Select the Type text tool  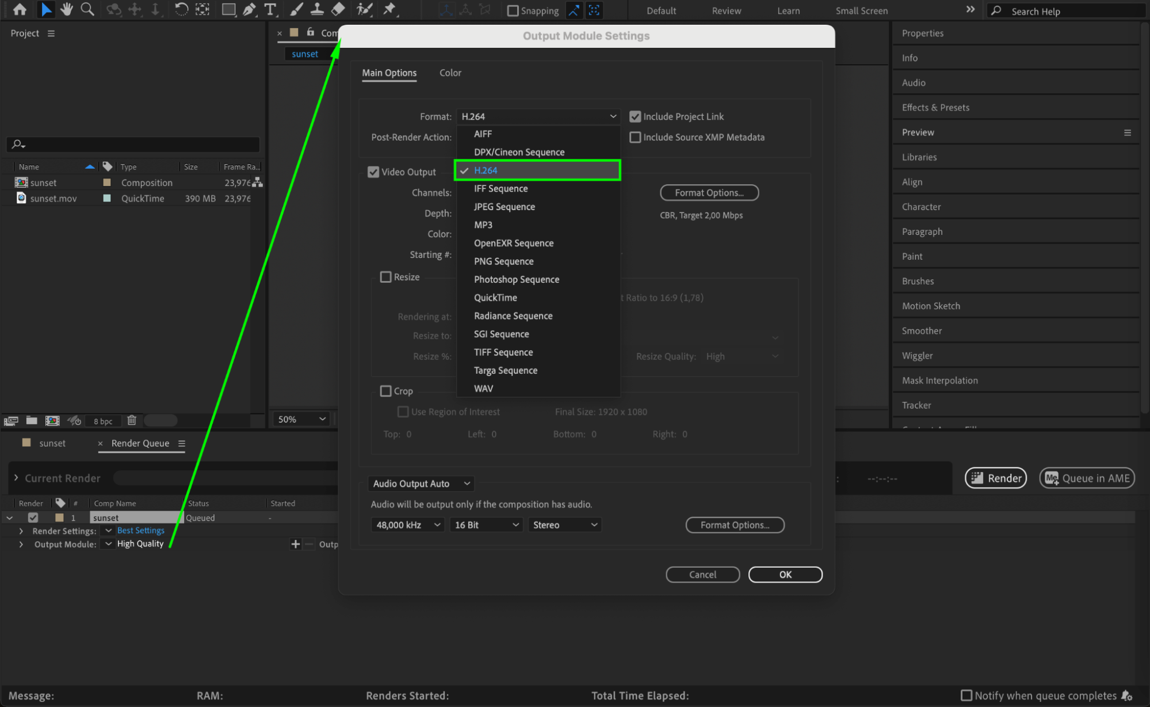coord(270,9)
